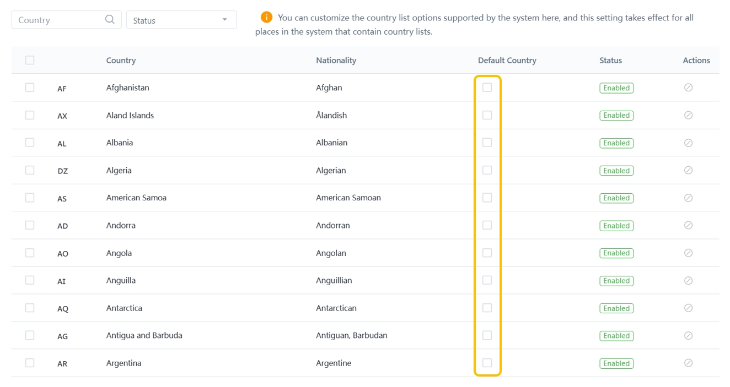This screenshot has width=730, height=387.
Task: Set Angola as the default country
Action: (487, 253)
